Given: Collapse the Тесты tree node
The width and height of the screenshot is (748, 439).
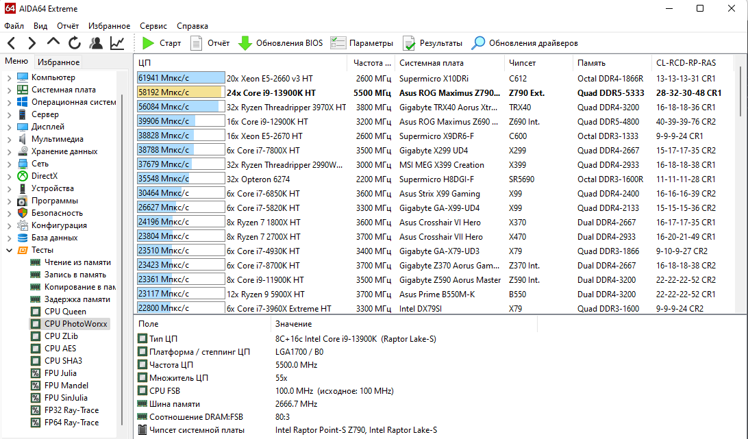Looking at the screenshot, I should click(x=9, y=250).
